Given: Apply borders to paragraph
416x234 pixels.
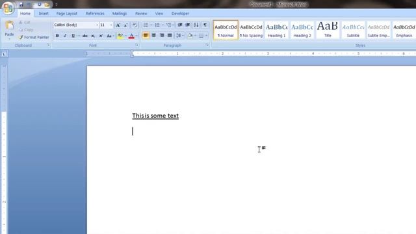Looking at the screenshot, I should pyautogui.click(x=201, y=36).
